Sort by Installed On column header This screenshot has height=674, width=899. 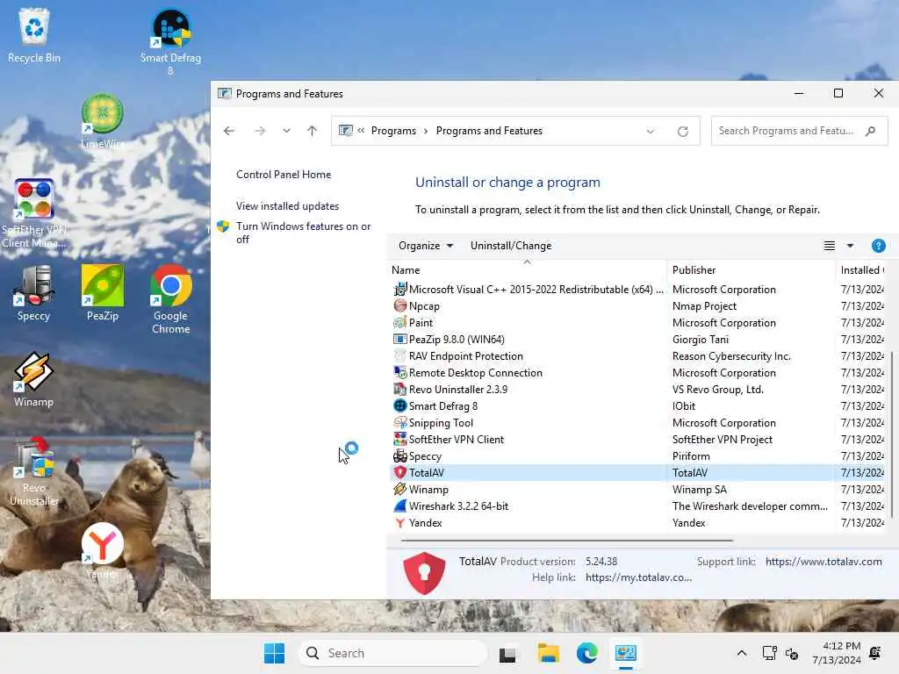862,270
